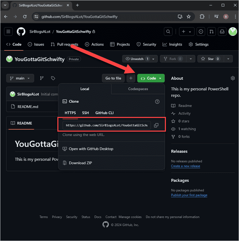
Task: Open the user profile avatar menu
Action: tap(233, 31)
